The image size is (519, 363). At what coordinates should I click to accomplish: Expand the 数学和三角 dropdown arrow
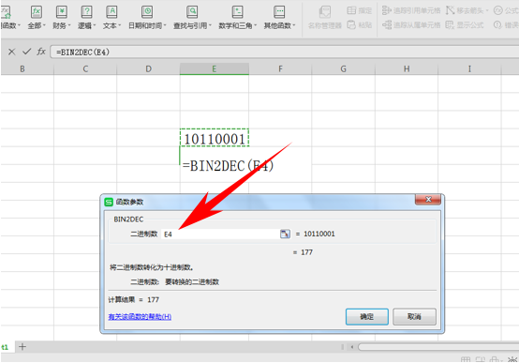(255, 25)
